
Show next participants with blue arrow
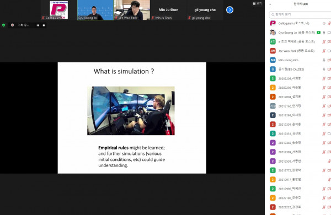coord(229,10)
